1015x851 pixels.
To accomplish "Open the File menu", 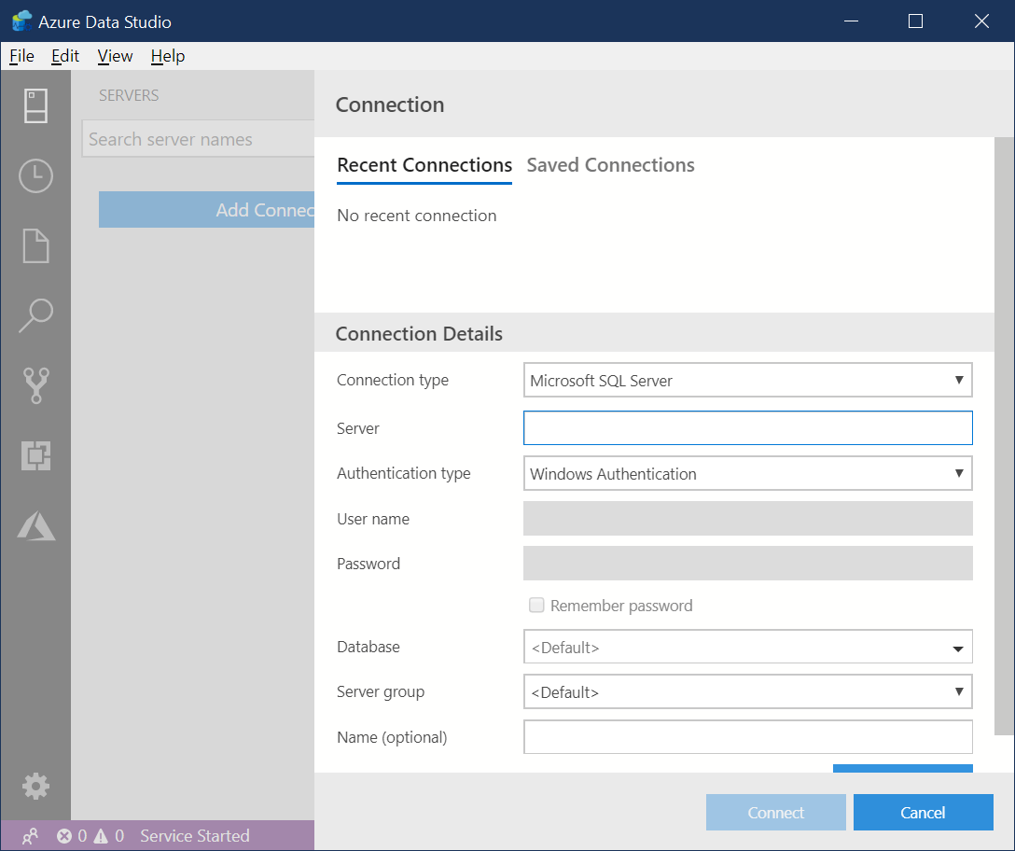I will (x=21, y=56).
